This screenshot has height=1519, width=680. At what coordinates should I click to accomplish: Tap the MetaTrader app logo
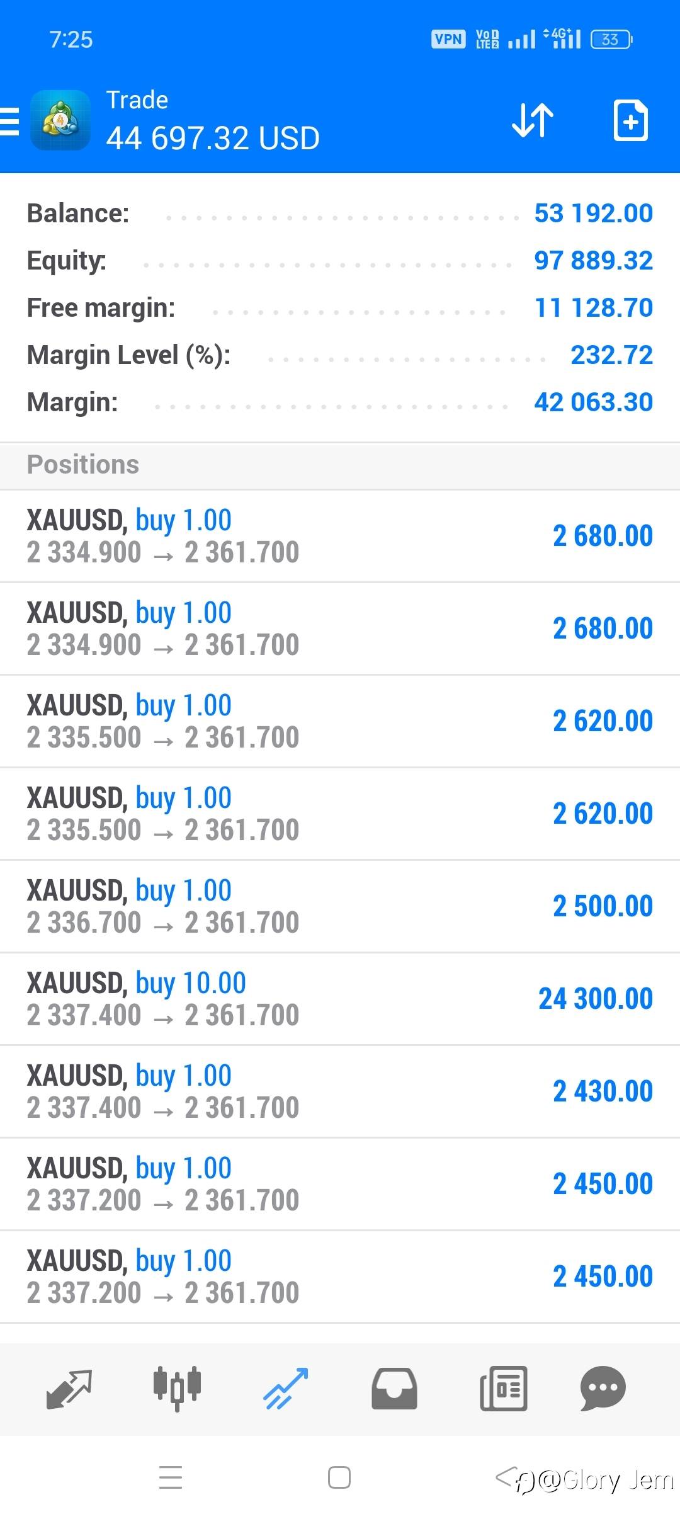click(60, 120)
